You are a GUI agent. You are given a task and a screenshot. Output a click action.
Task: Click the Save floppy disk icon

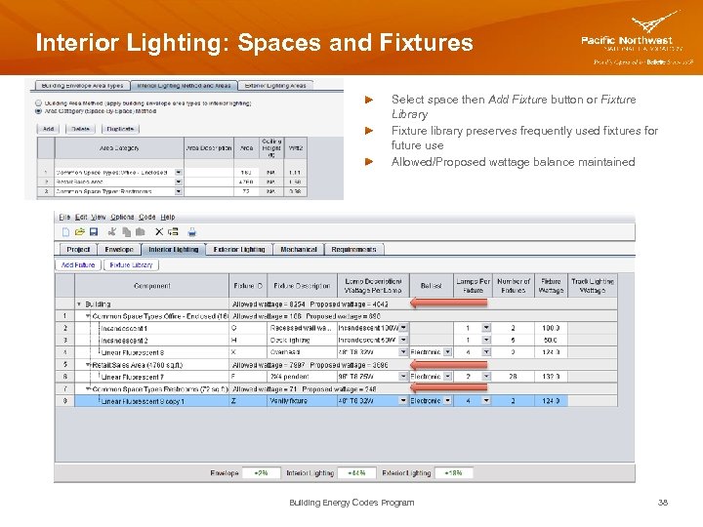pos(94,231)
